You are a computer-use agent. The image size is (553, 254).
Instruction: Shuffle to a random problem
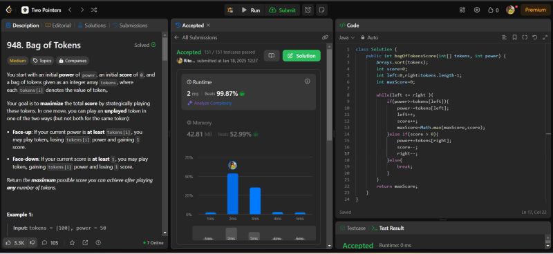click(94, 10)
